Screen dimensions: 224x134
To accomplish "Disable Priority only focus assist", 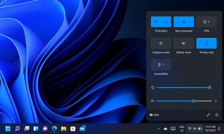I will pos(206,43).
